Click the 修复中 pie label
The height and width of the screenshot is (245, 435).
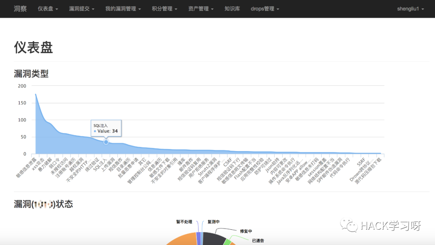(x=246, y=231)
